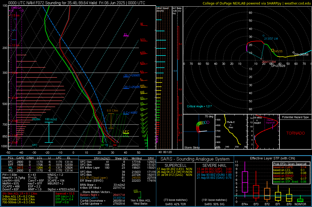Click the surface dewpoint value 67
This screenshot has height=207, width=312.
[103, 145]
